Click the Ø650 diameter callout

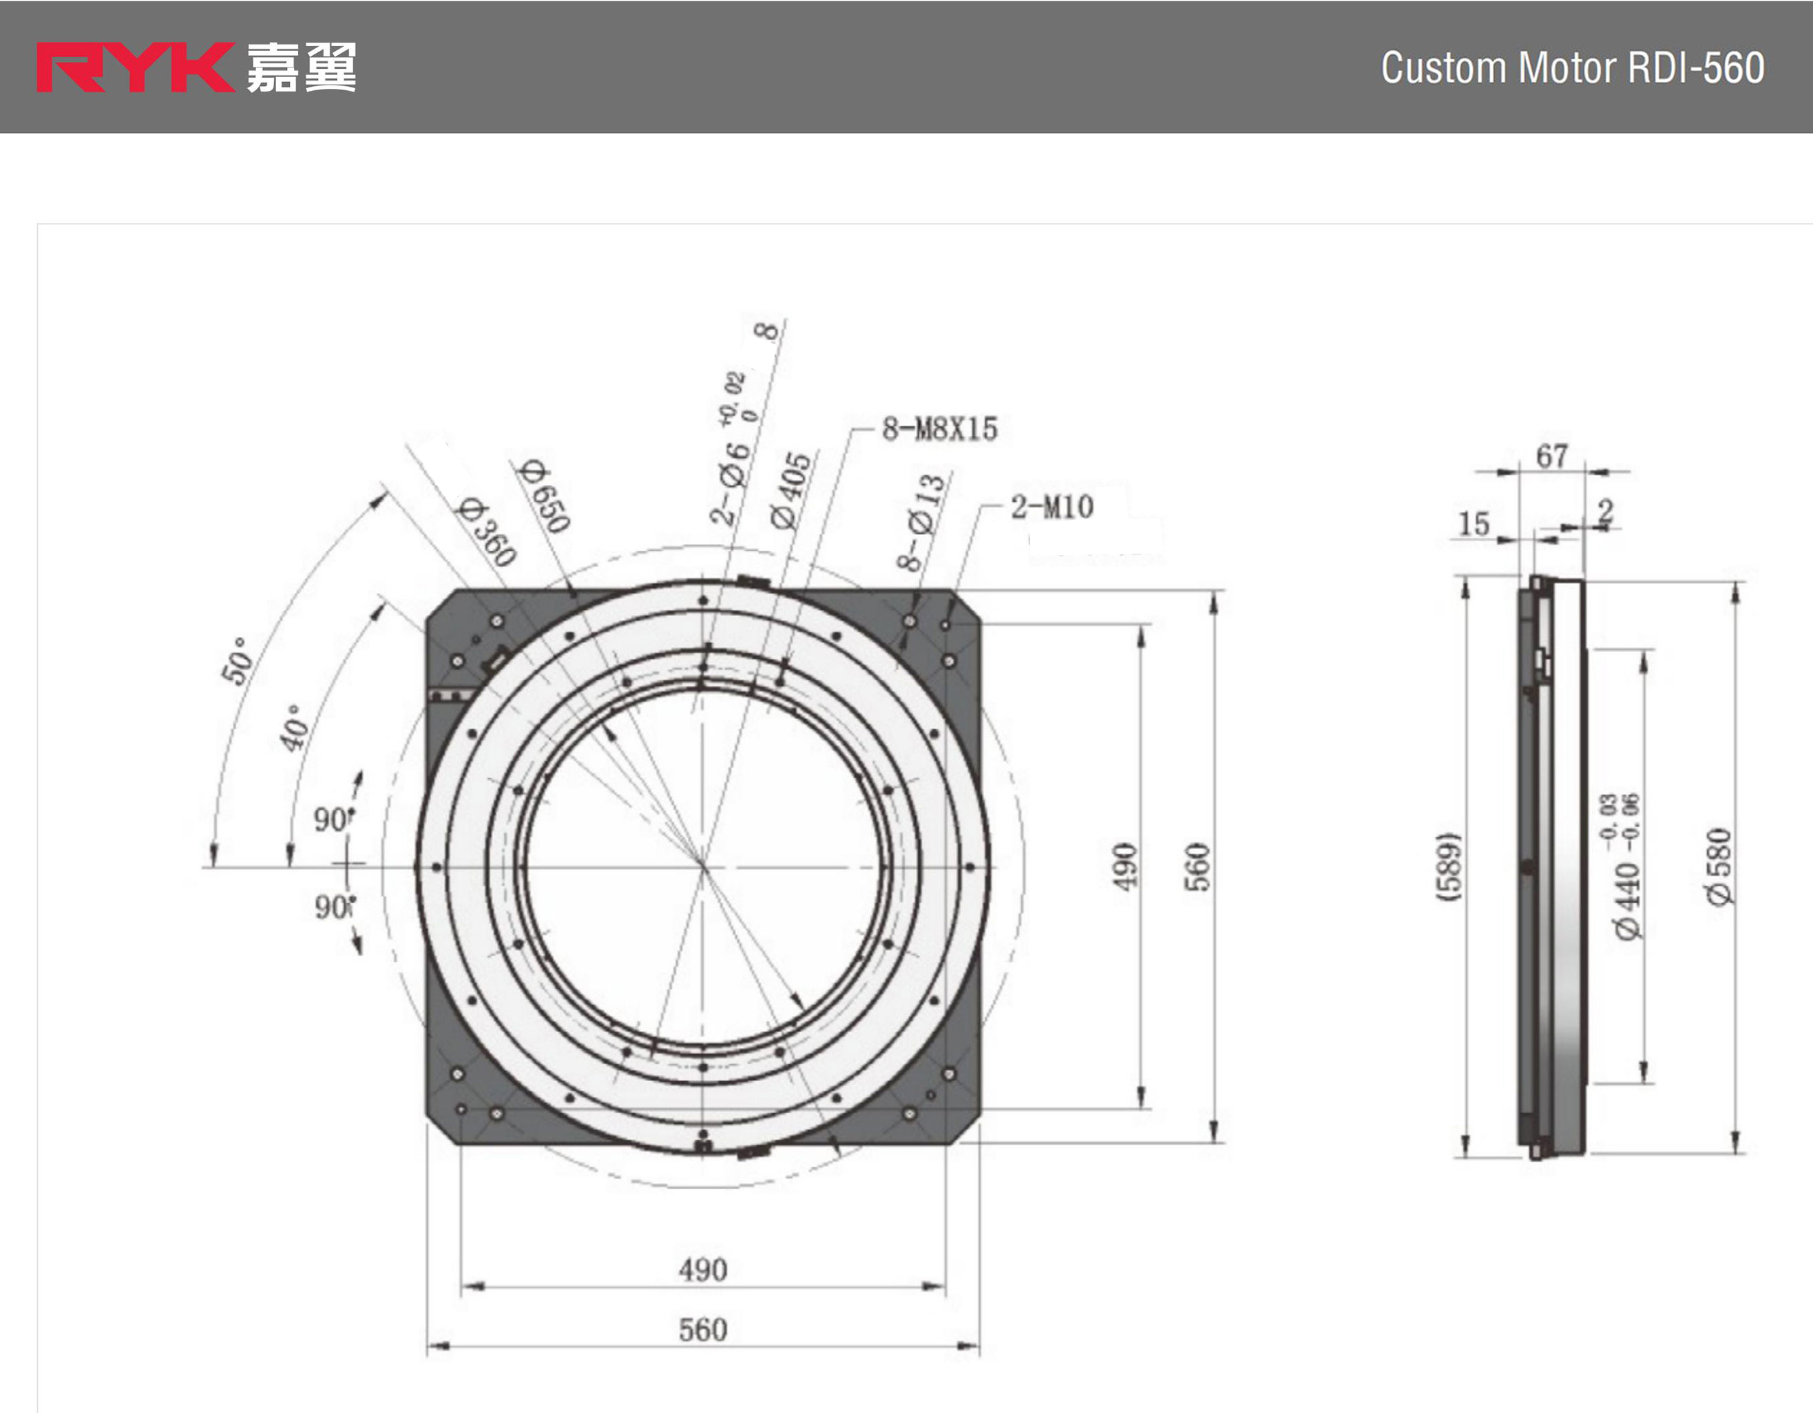click(545, 496)
